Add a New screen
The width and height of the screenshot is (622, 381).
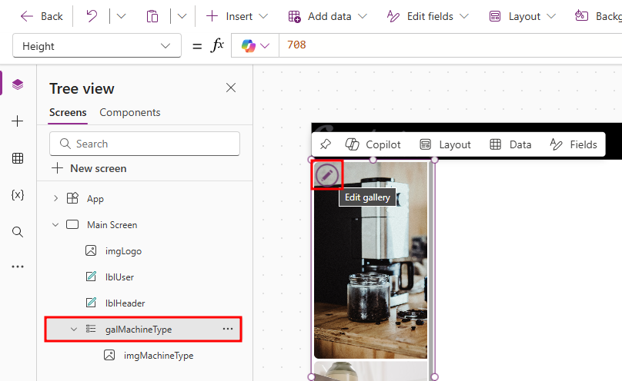click(x=89, y=168)
